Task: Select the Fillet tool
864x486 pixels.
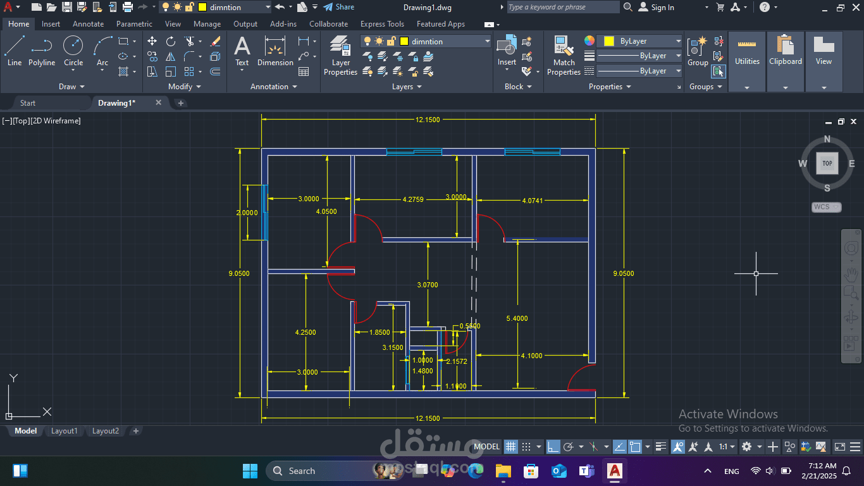Action: click(189, 56)
